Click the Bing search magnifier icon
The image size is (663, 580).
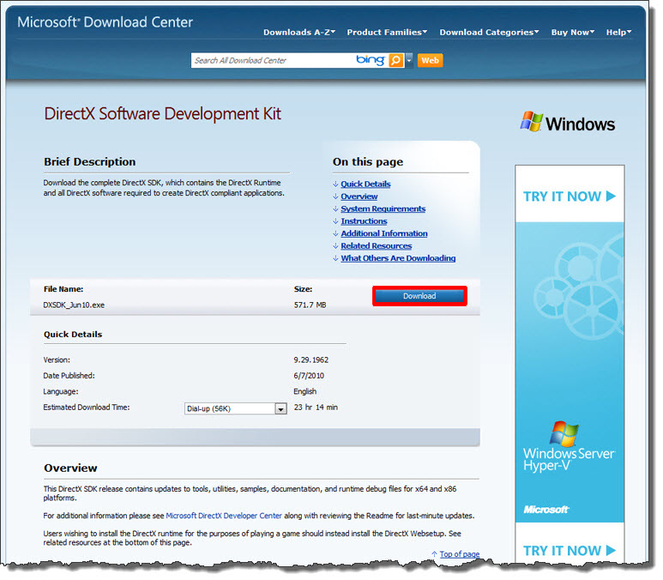pos(396,61)
